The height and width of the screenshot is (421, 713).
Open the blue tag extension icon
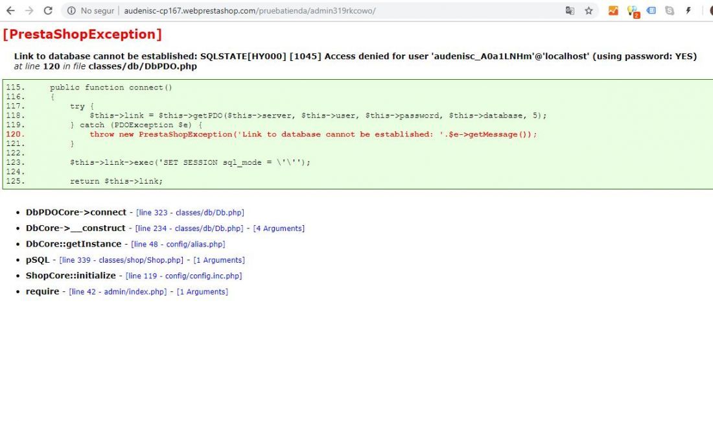pyautogui.click(x=651, y=10)
